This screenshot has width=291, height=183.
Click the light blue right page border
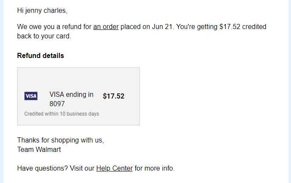coord(290,91)
